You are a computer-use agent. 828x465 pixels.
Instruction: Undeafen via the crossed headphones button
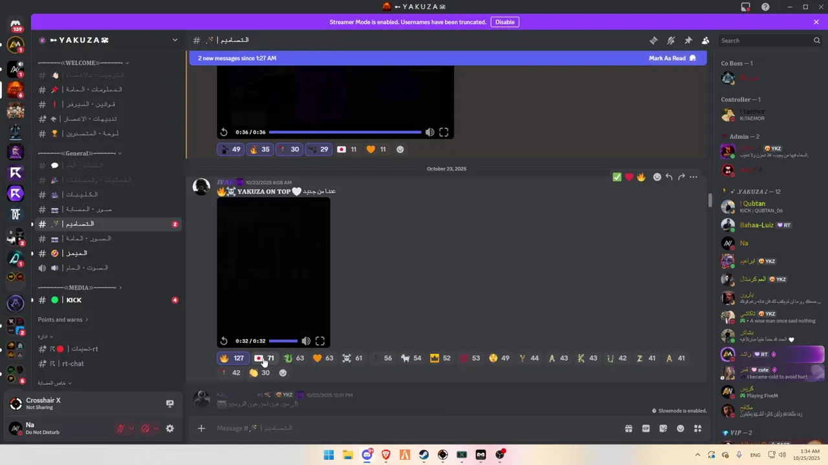(x=146, y=428)
